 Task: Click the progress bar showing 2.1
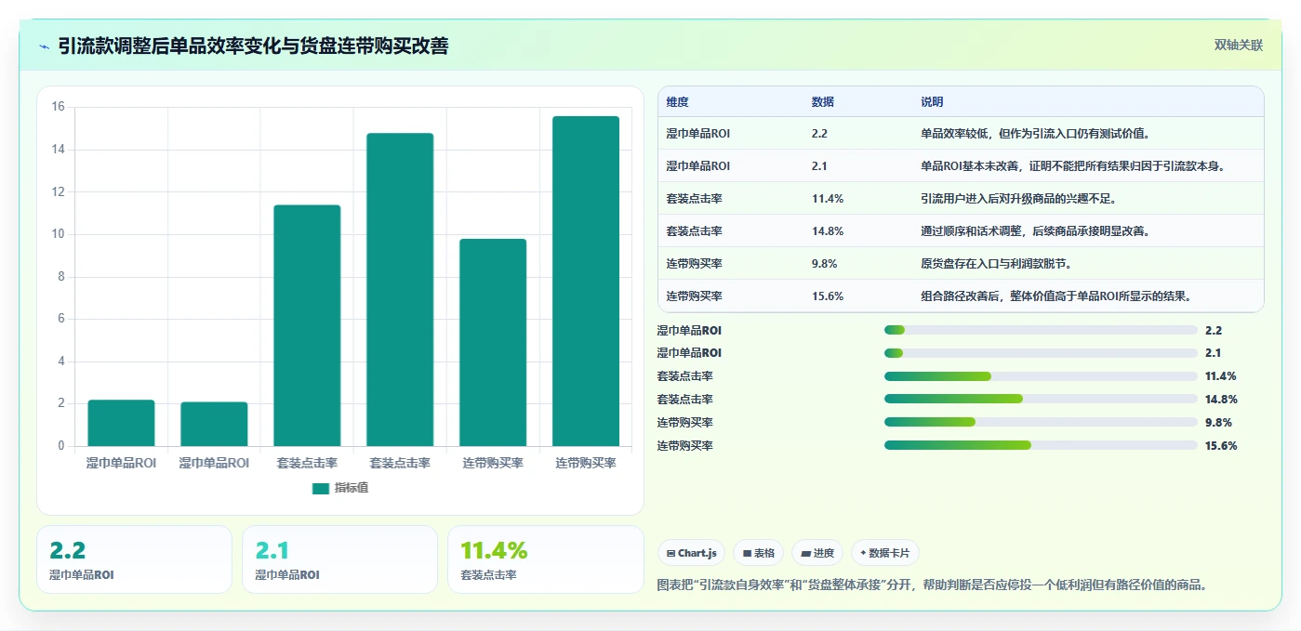pyautogui.click(x=1041, y=353)
